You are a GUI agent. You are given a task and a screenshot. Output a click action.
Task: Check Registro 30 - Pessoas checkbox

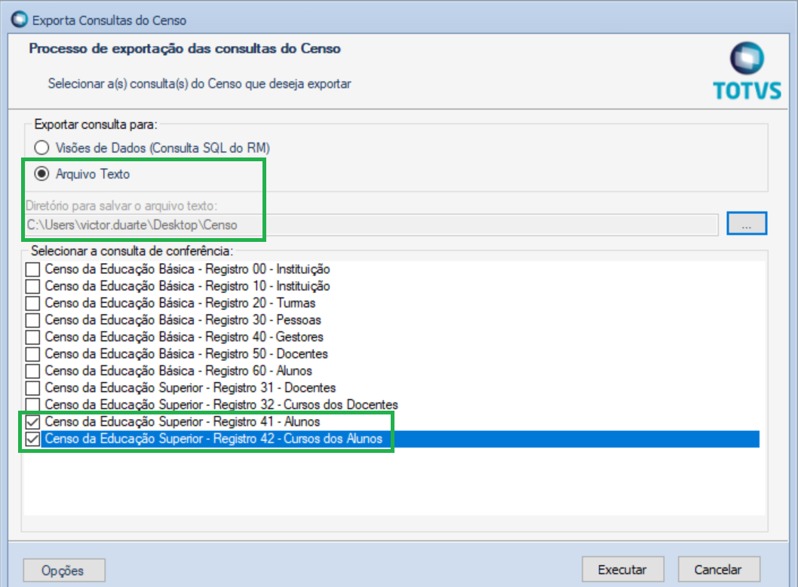click(x=32, y=319)
